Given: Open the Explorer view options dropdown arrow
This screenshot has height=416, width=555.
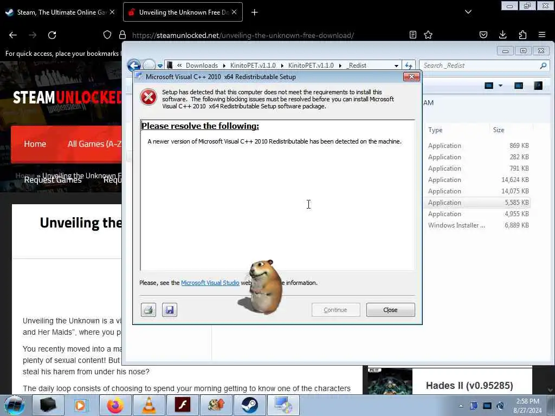Looking at the screenshot, I should coord(500,86).
